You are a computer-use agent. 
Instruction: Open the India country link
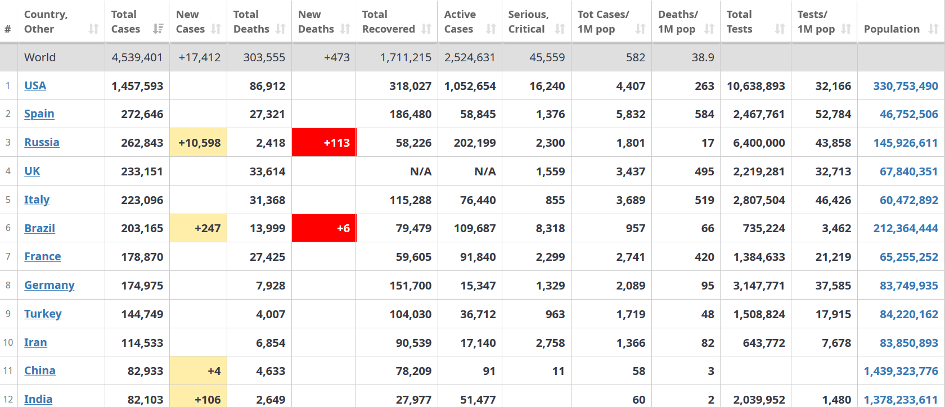point(38,399)
